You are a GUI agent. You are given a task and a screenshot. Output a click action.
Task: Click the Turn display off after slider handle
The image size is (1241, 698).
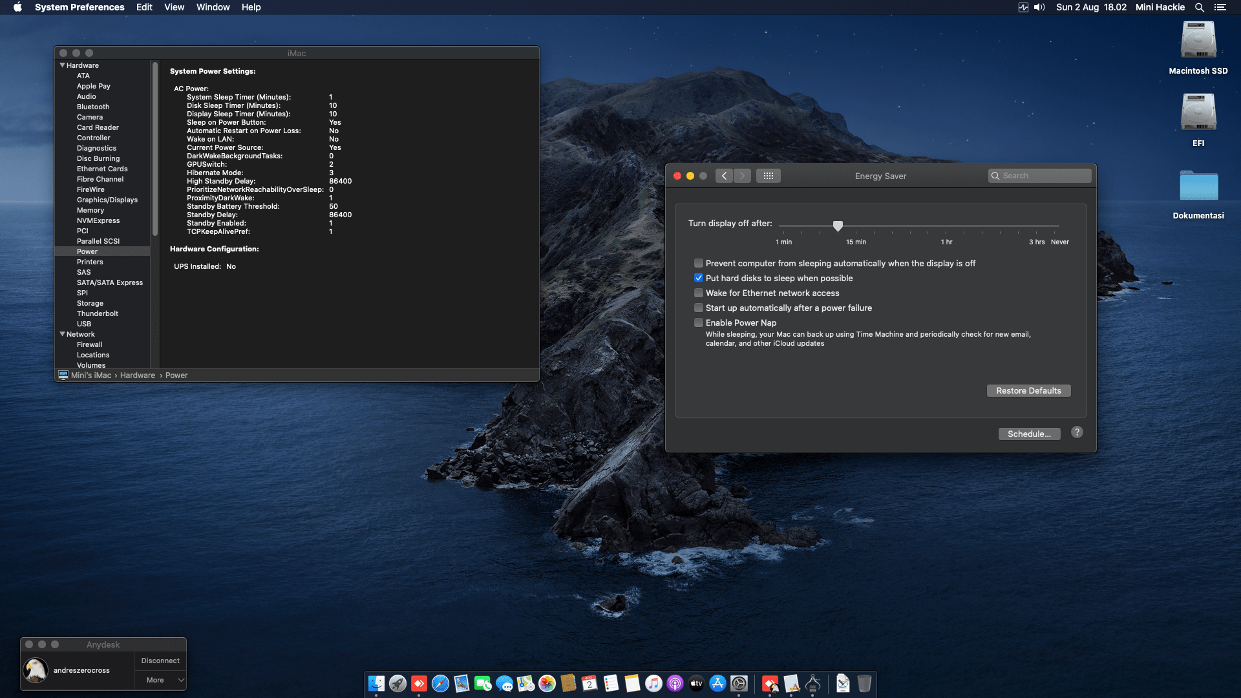(x=838, y=226)
